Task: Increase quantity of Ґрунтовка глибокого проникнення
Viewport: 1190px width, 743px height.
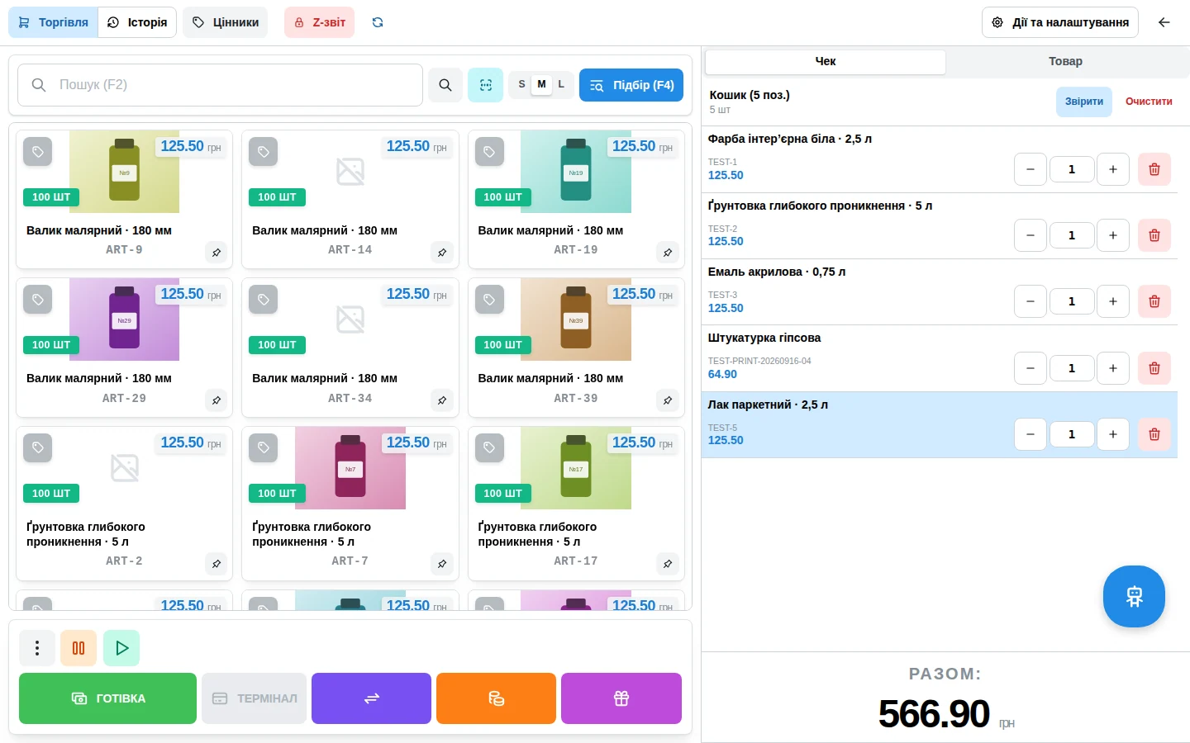Action: (x=1113, y=235)
